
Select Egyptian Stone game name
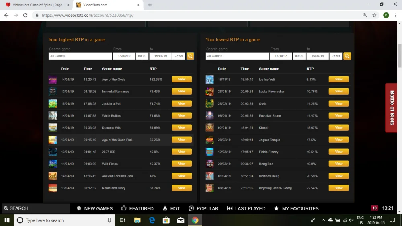pyautogui.click(x=270, y=116)
